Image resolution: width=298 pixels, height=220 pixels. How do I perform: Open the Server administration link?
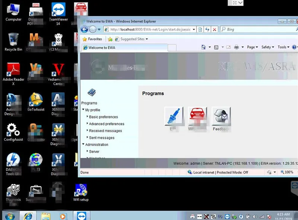point(94,152)
